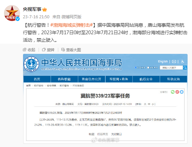
Task: Click the 央视军事 account name
Action: (32, 9)
